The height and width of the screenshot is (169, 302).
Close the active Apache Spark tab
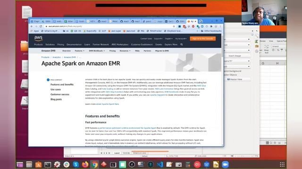195,21
